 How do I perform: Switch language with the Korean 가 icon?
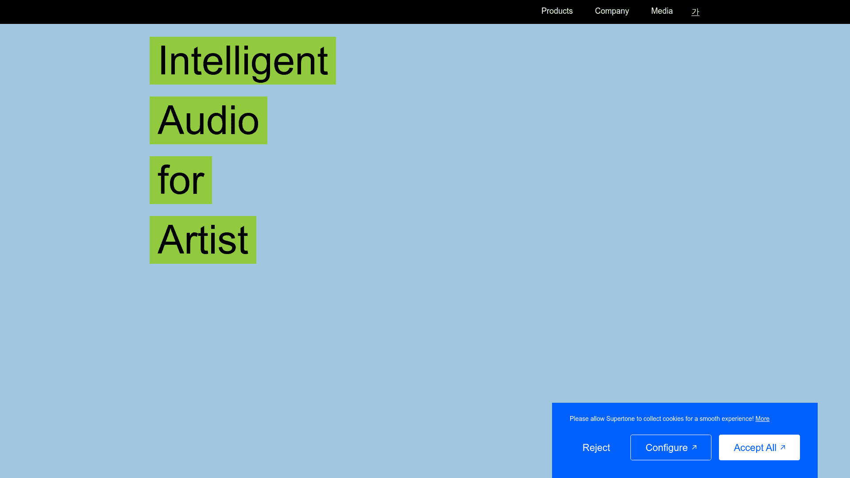[695, 12]
